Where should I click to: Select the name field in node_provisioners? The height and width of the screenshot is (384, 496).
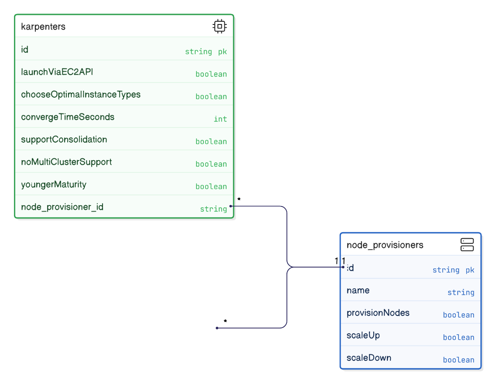410,290
